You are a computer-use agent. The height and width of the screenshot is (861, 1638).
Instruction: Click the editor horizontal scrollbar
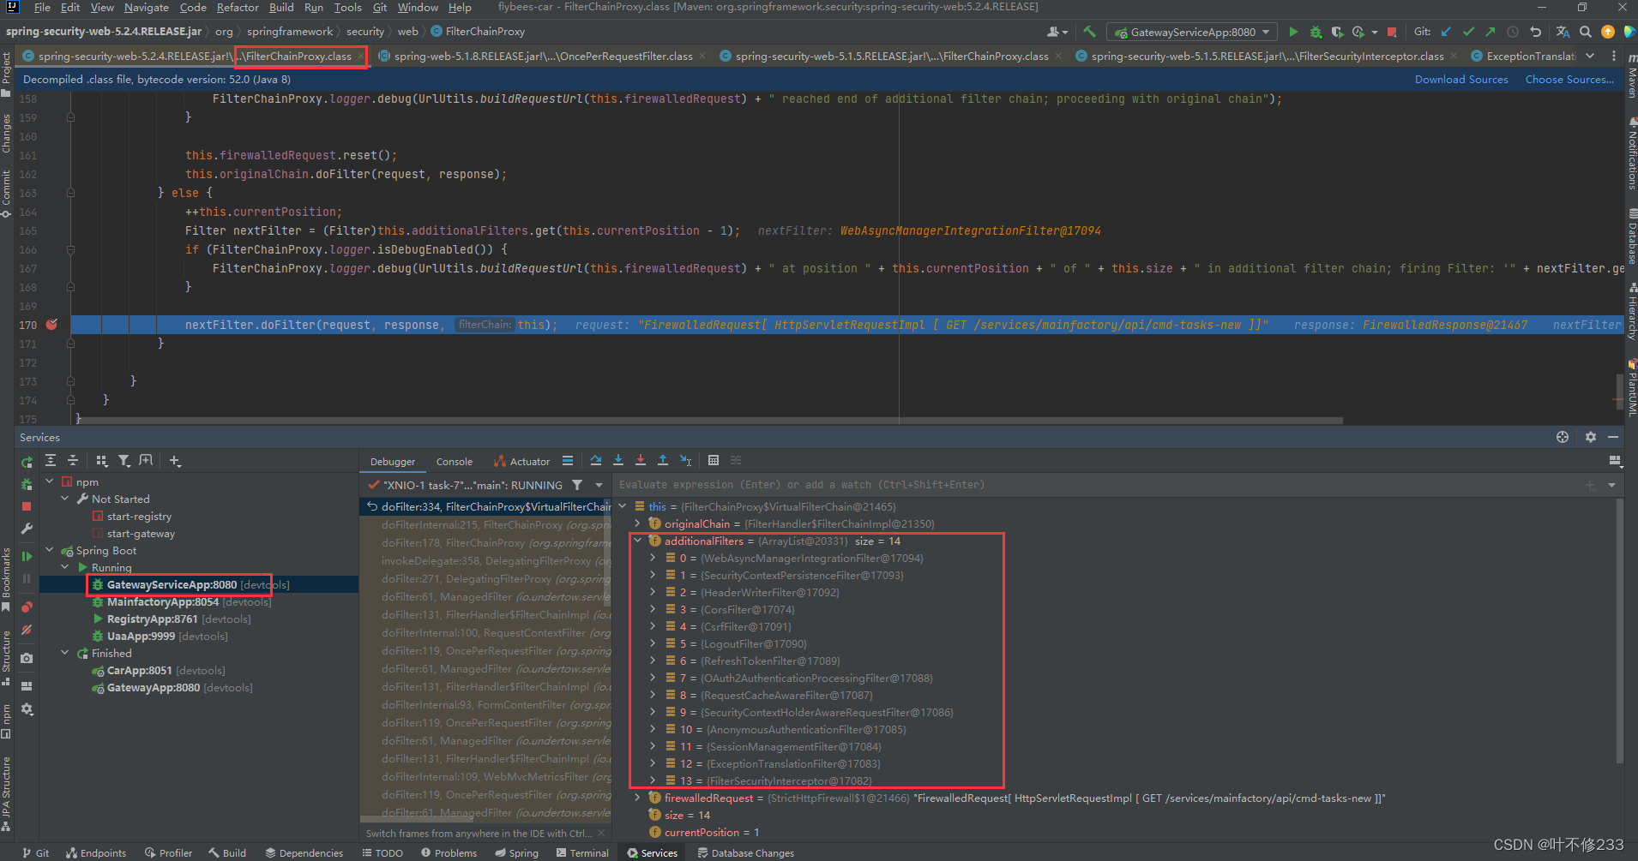click(710, 421)
